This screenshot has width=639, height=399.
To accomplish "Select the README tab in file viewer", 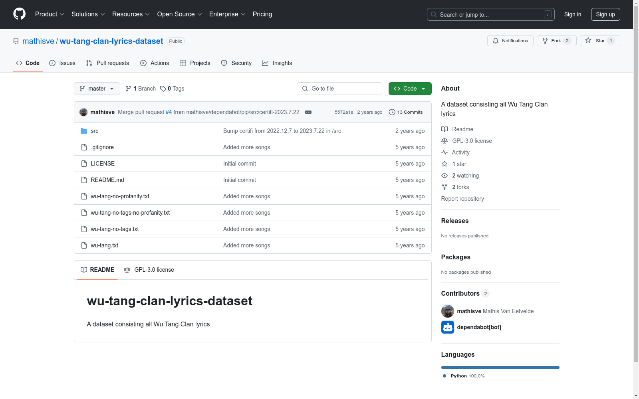I will point(97,270).
